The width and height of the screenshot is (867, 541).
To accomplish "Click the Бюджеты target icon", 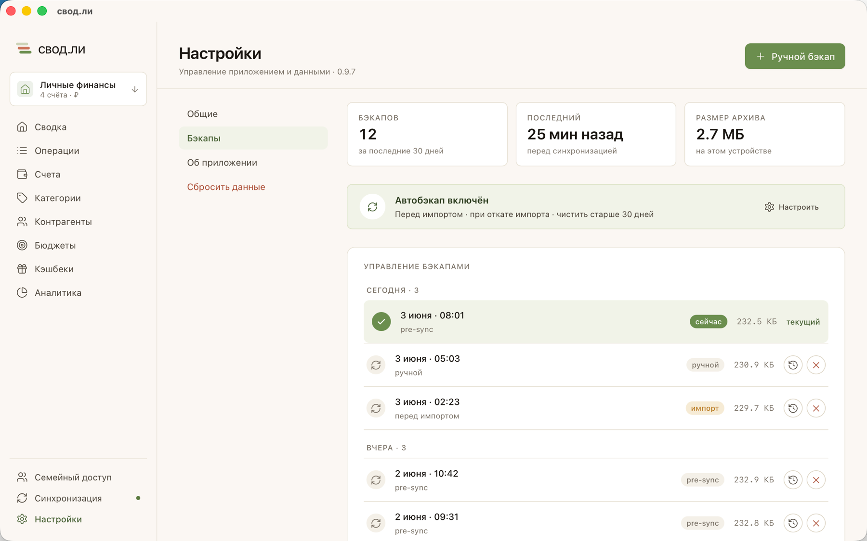I will [x=22, y=245].
